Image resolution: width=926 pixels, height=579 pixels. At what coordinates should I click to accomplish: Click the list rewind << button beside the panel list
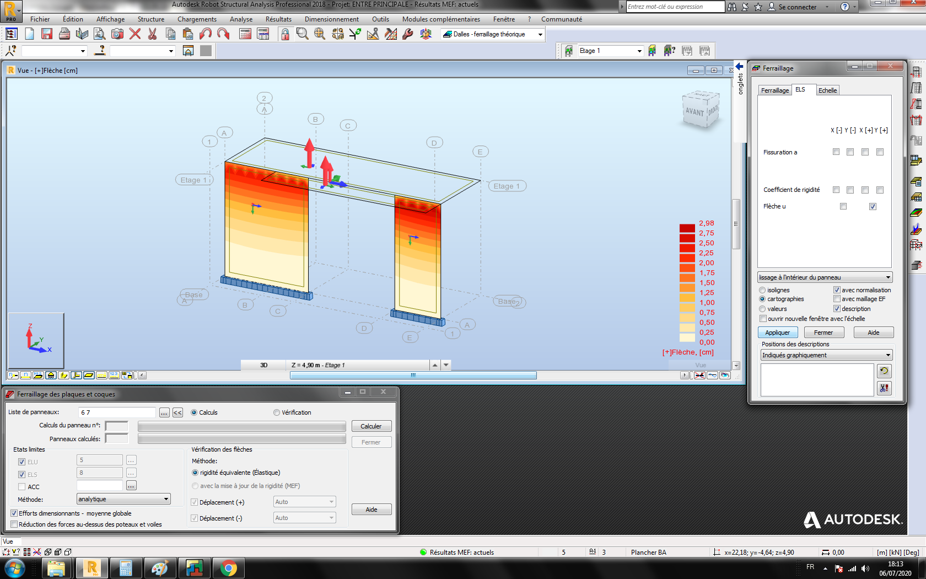(x=177, y=412)
